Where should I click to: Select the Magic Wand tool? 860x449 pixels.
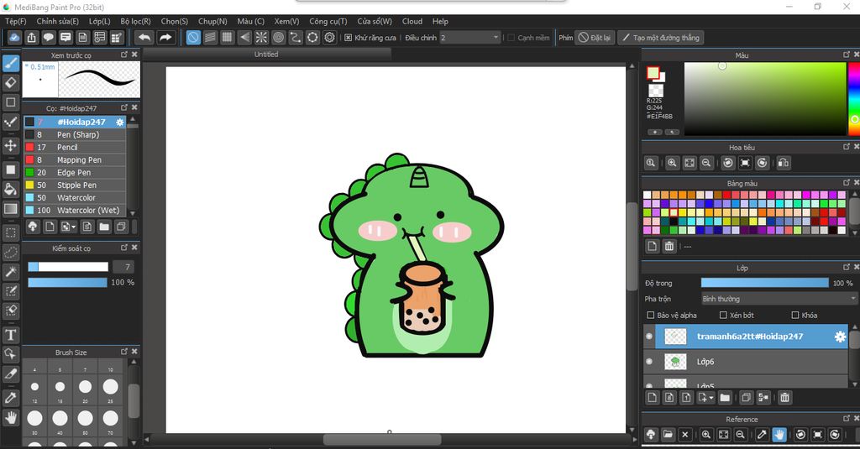coord(10,271)
